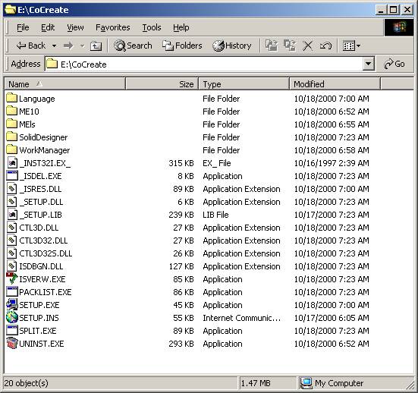Click the Undo toolbar icon
This screenshot has height=393, width=418.
click(325, 46)
